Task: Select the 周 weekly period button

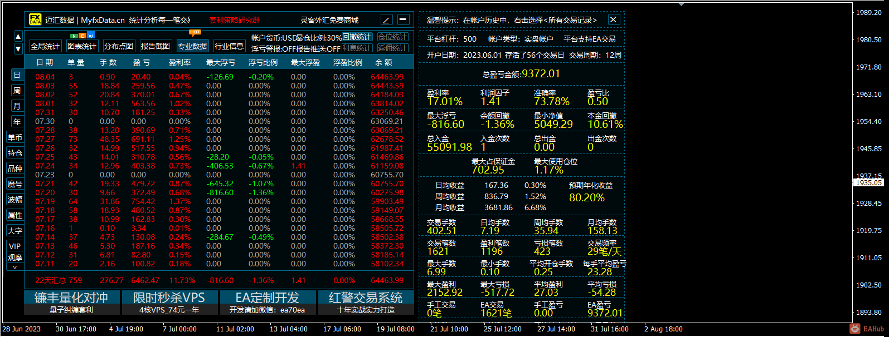Action: point(17,91)
